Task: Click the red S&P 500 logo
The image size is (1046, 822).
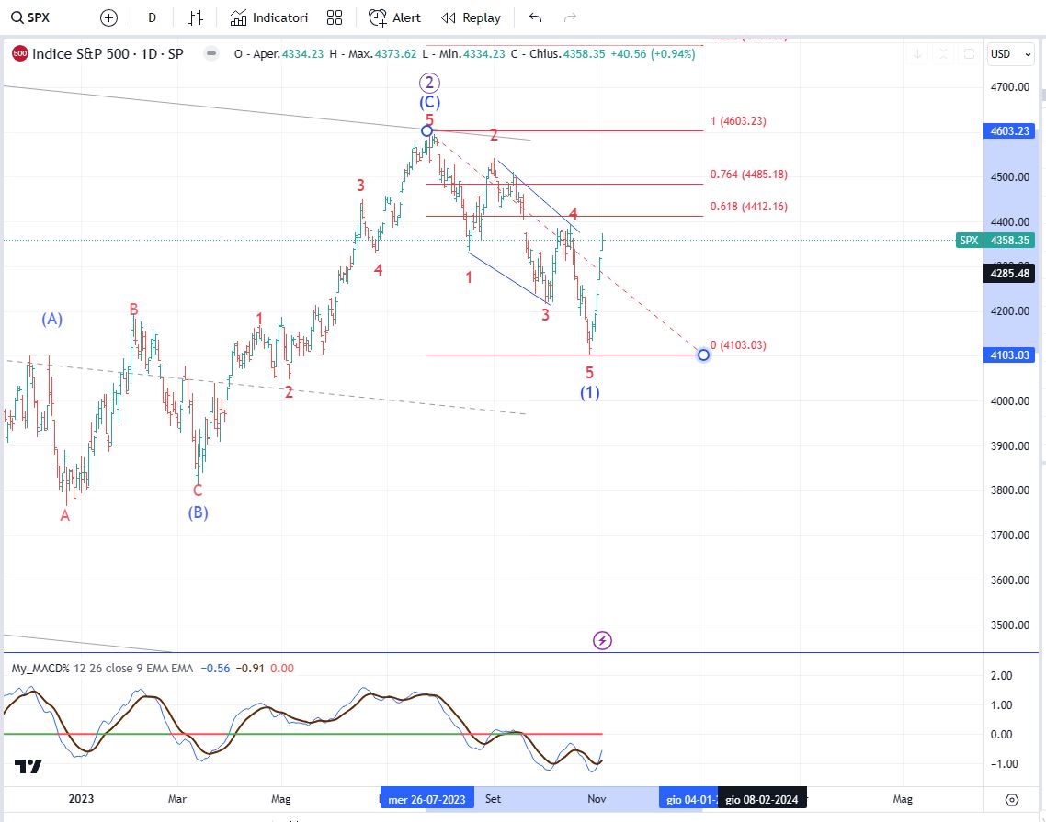Action: point(20,54)
